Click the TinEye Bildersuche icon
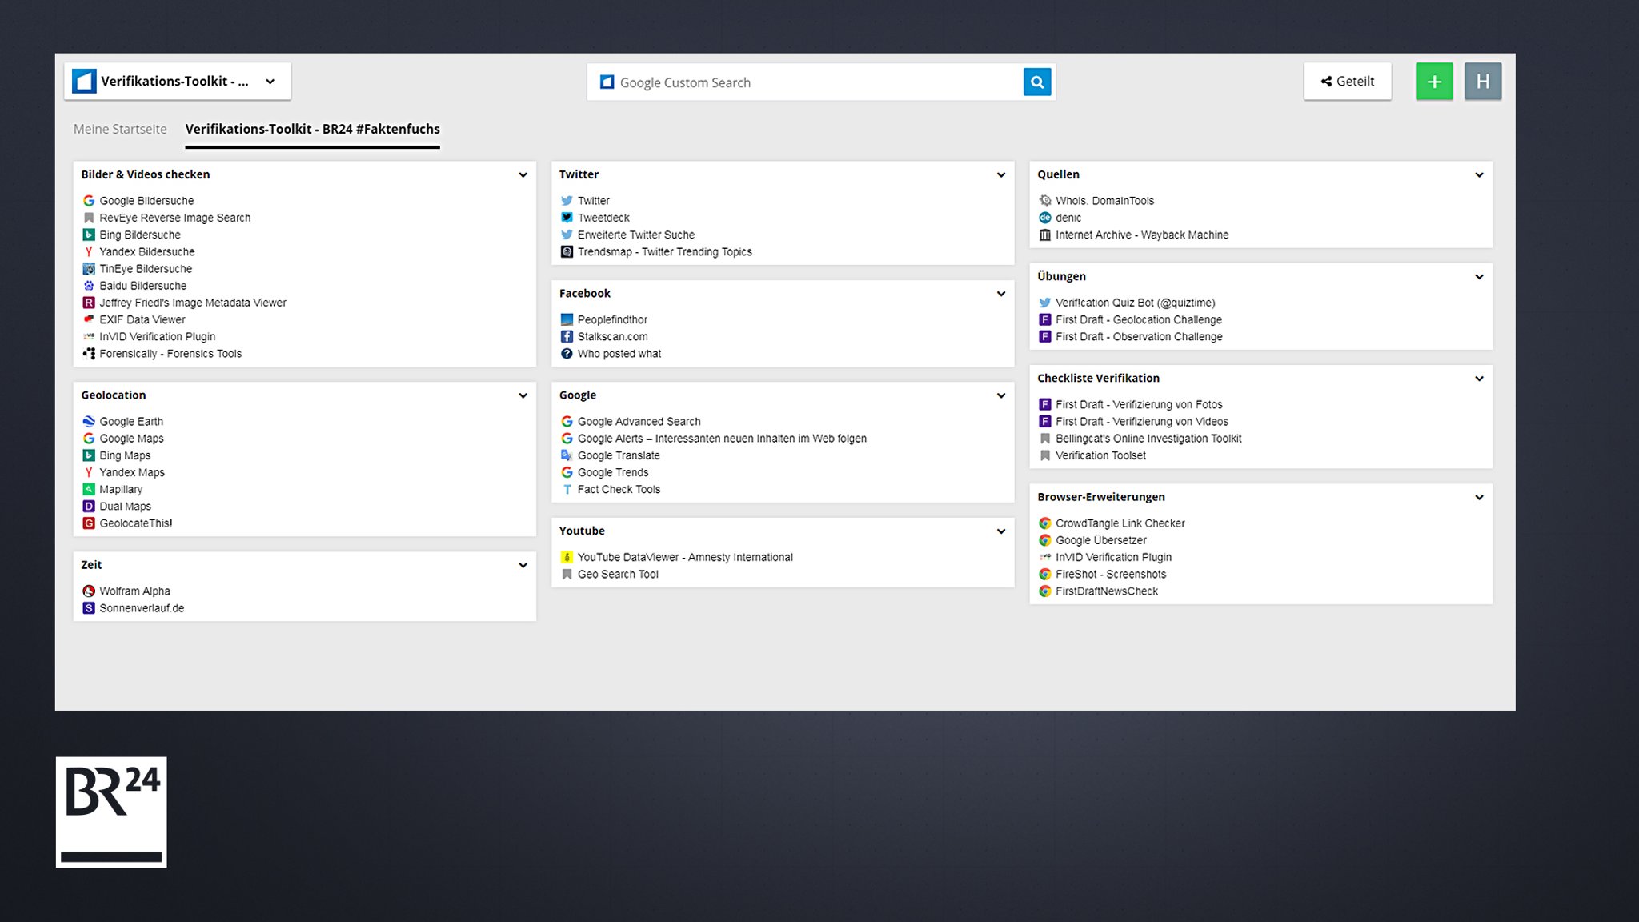This screenshot has width=1639, height=922. 89,269
